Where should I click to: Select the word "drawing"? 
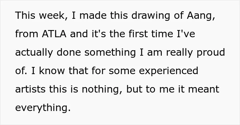point(151,16)
